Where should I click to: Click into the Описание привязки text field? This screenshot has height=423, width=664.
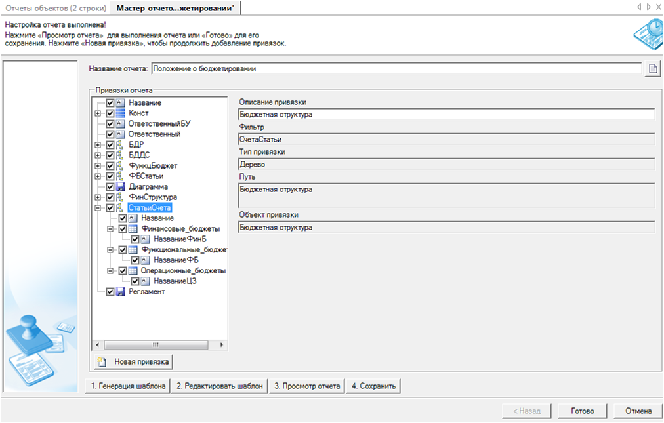tap(446, 114)
